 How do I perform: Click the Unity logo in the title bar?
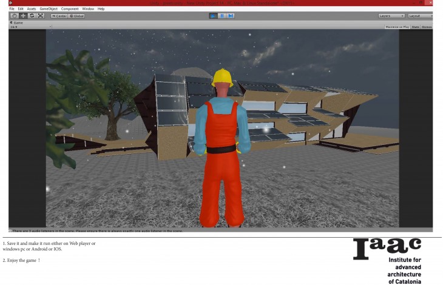pyautogui.click(x=11, y=3)
